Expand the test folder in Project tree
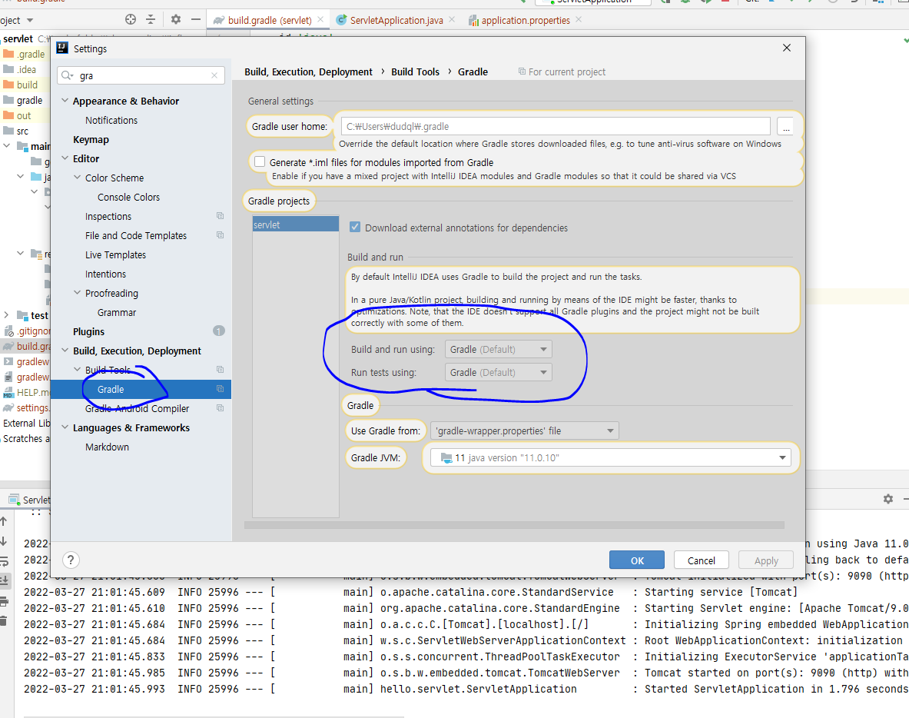909x718 pixels. [6, 315]
